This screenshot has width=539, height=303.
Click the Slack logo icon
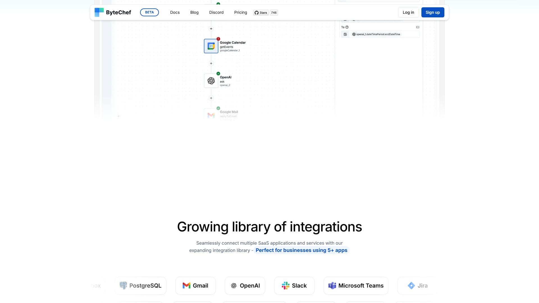coord(286,286)
